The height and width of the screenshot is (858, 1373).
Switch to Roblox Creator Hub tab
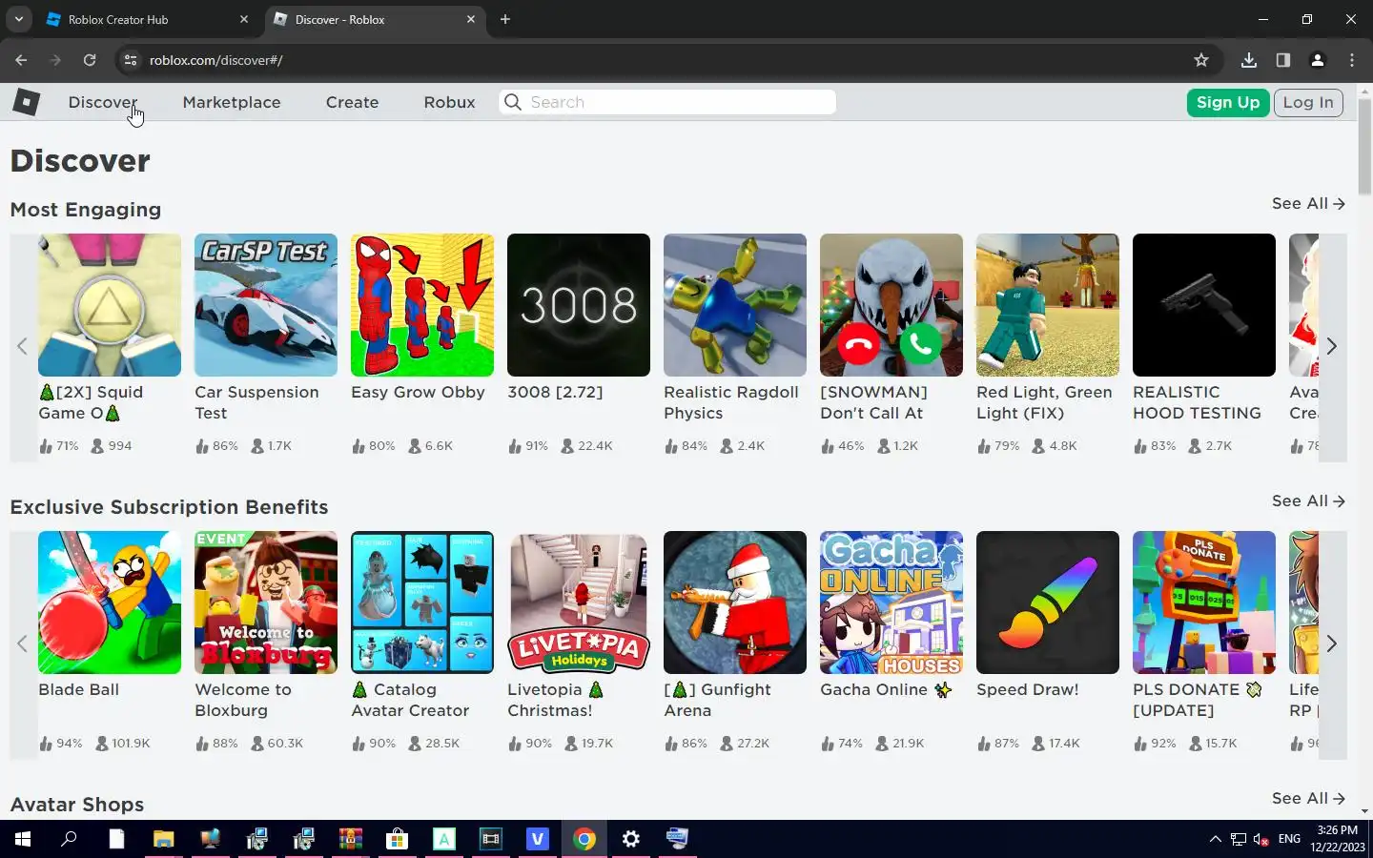[x=147, y=19]
